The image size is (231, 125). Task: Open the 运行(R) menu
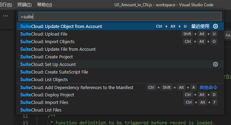point(6,5)
